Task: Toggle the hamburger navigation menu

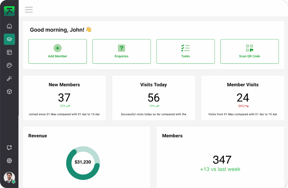Action: [29, 9]
